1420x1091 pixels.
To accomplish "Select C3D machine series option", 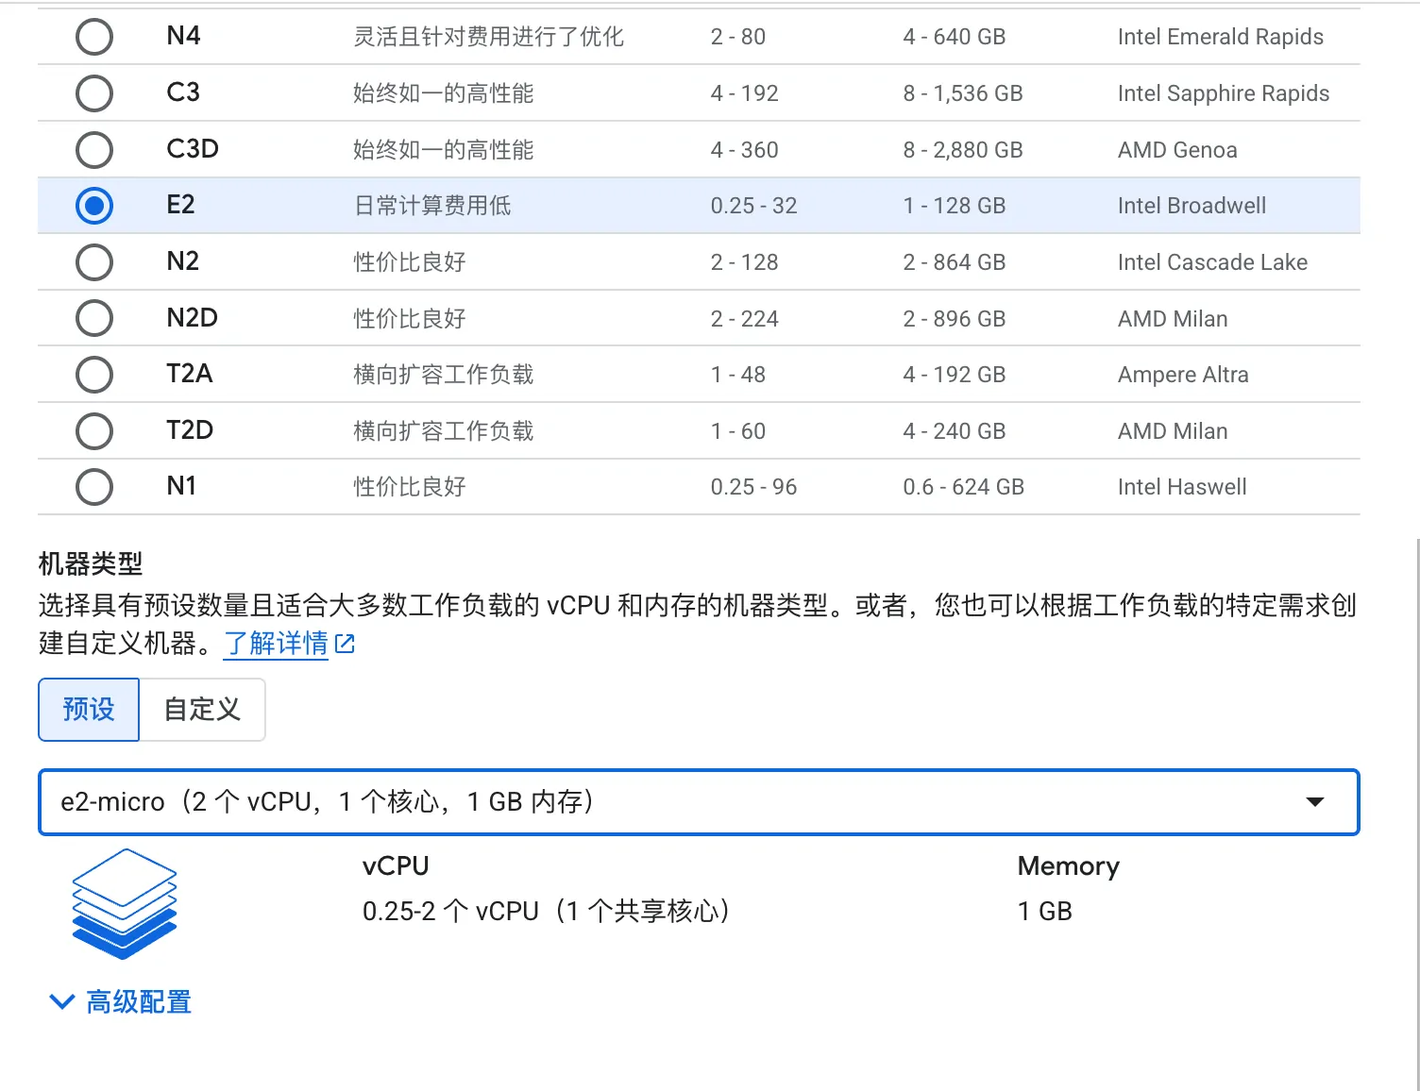I will tap(94, 149).
